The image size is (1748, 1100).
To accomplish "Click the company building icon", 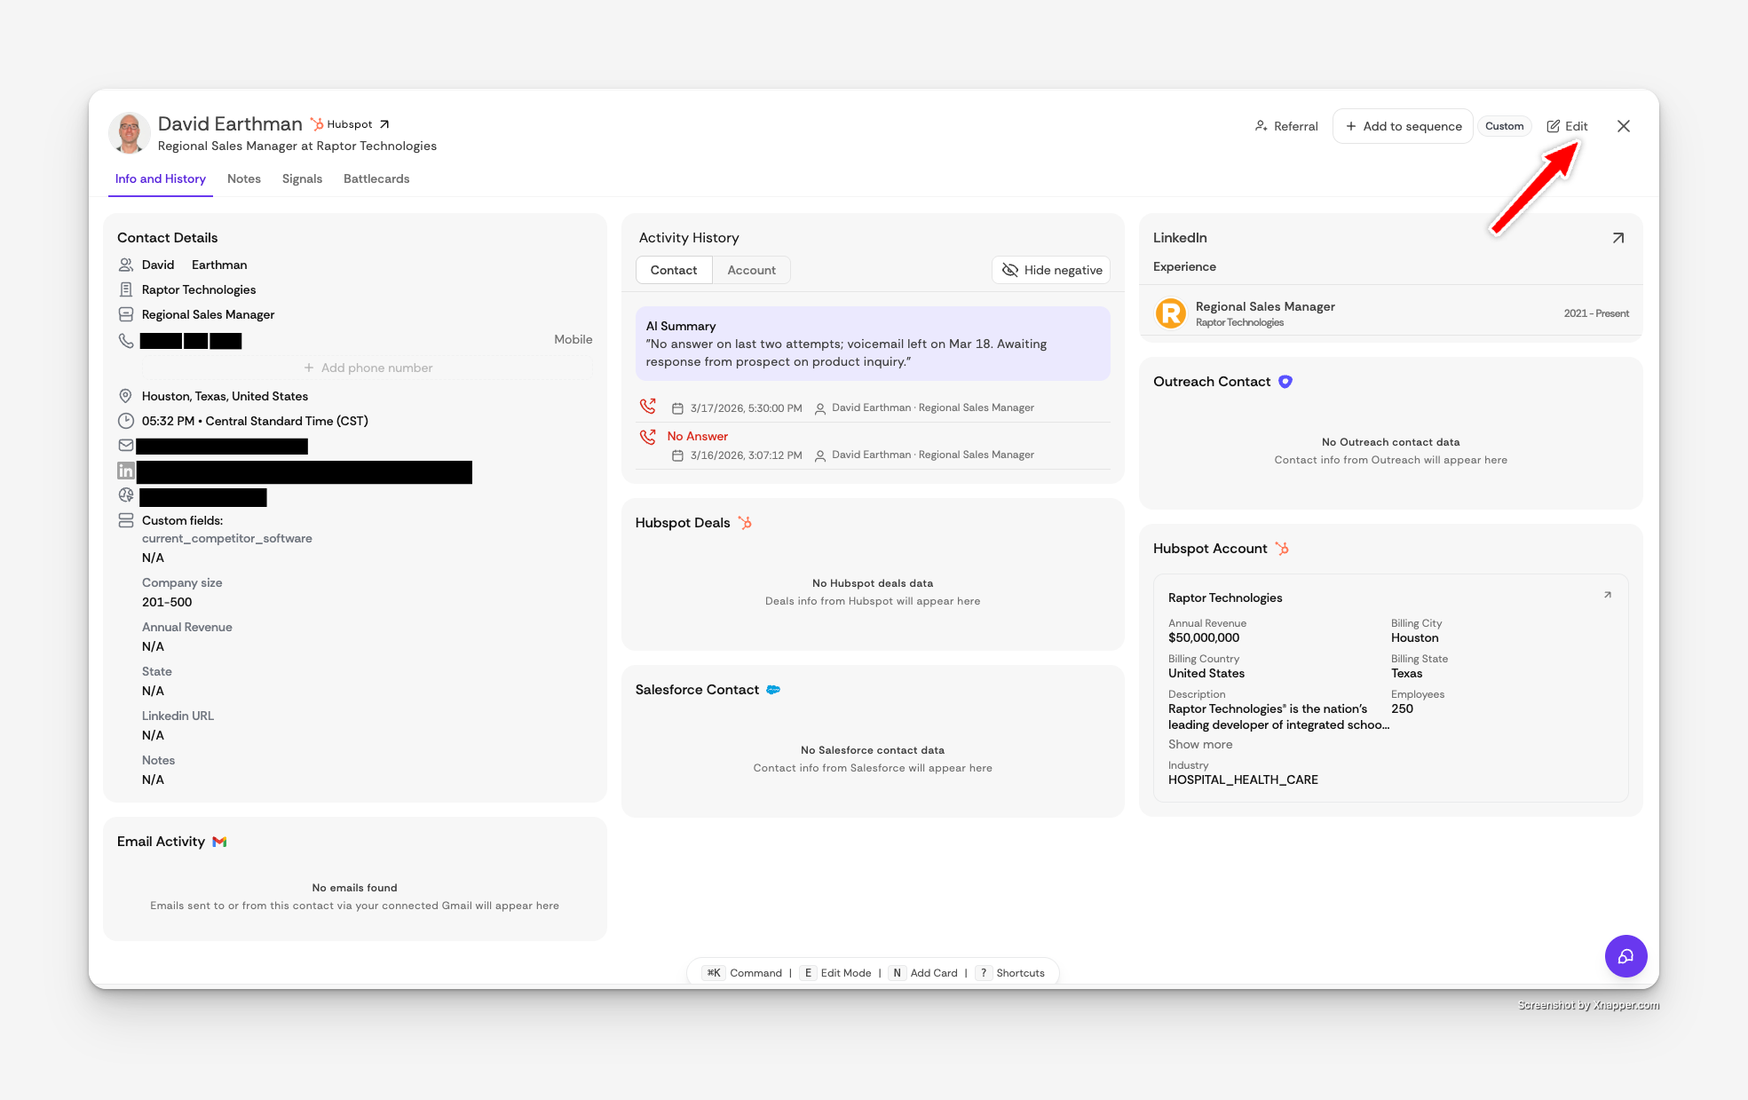I will (125, 289).
